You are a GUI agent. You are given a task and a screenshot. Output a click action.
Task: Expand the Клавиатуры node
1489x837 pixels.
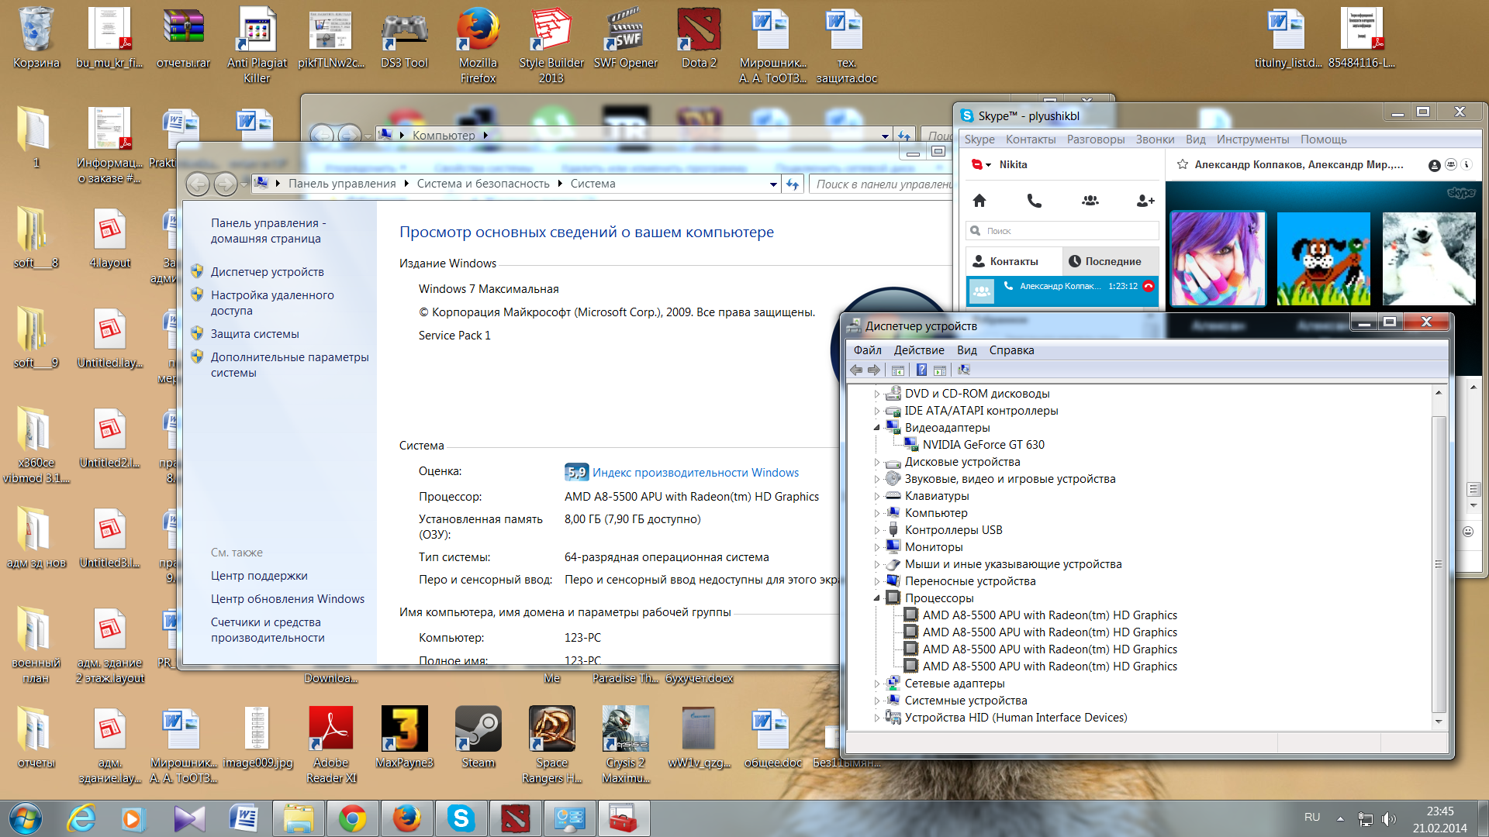click(x=877, y=496)
